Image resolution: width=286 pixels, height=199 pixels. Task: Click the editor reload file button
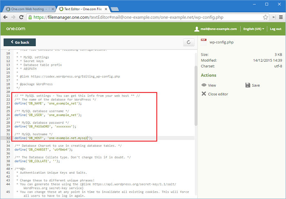pyautogui.click(x=189, y=42)
